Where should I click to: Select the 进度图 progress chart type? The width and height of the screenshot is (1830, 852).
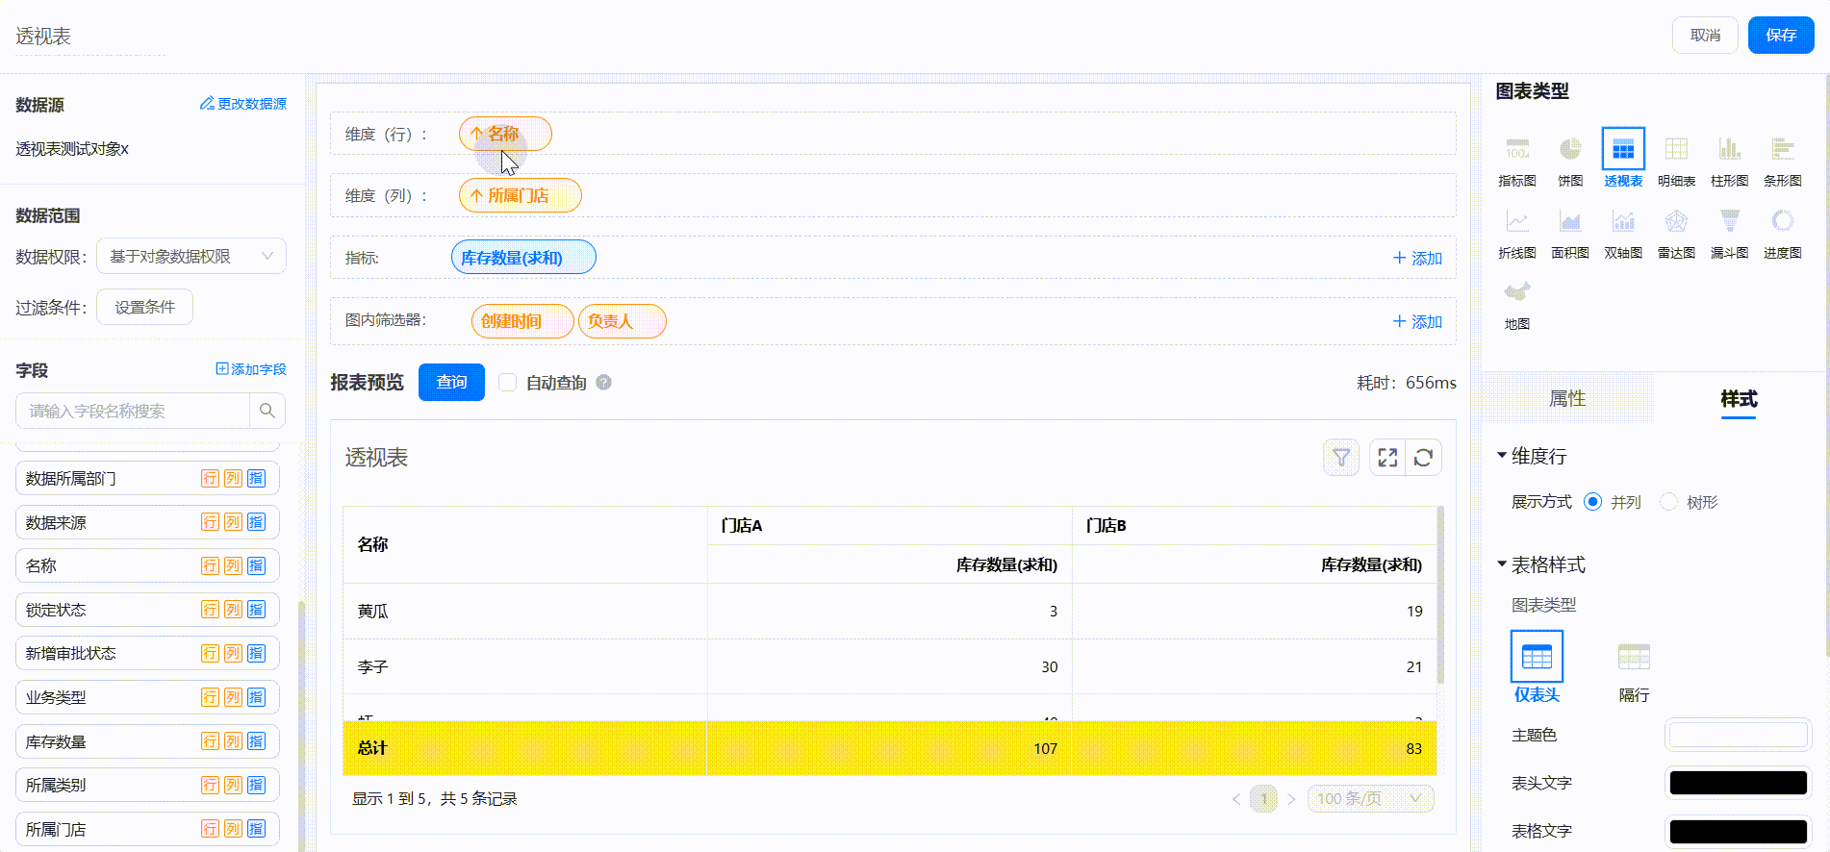[1782, 234]
